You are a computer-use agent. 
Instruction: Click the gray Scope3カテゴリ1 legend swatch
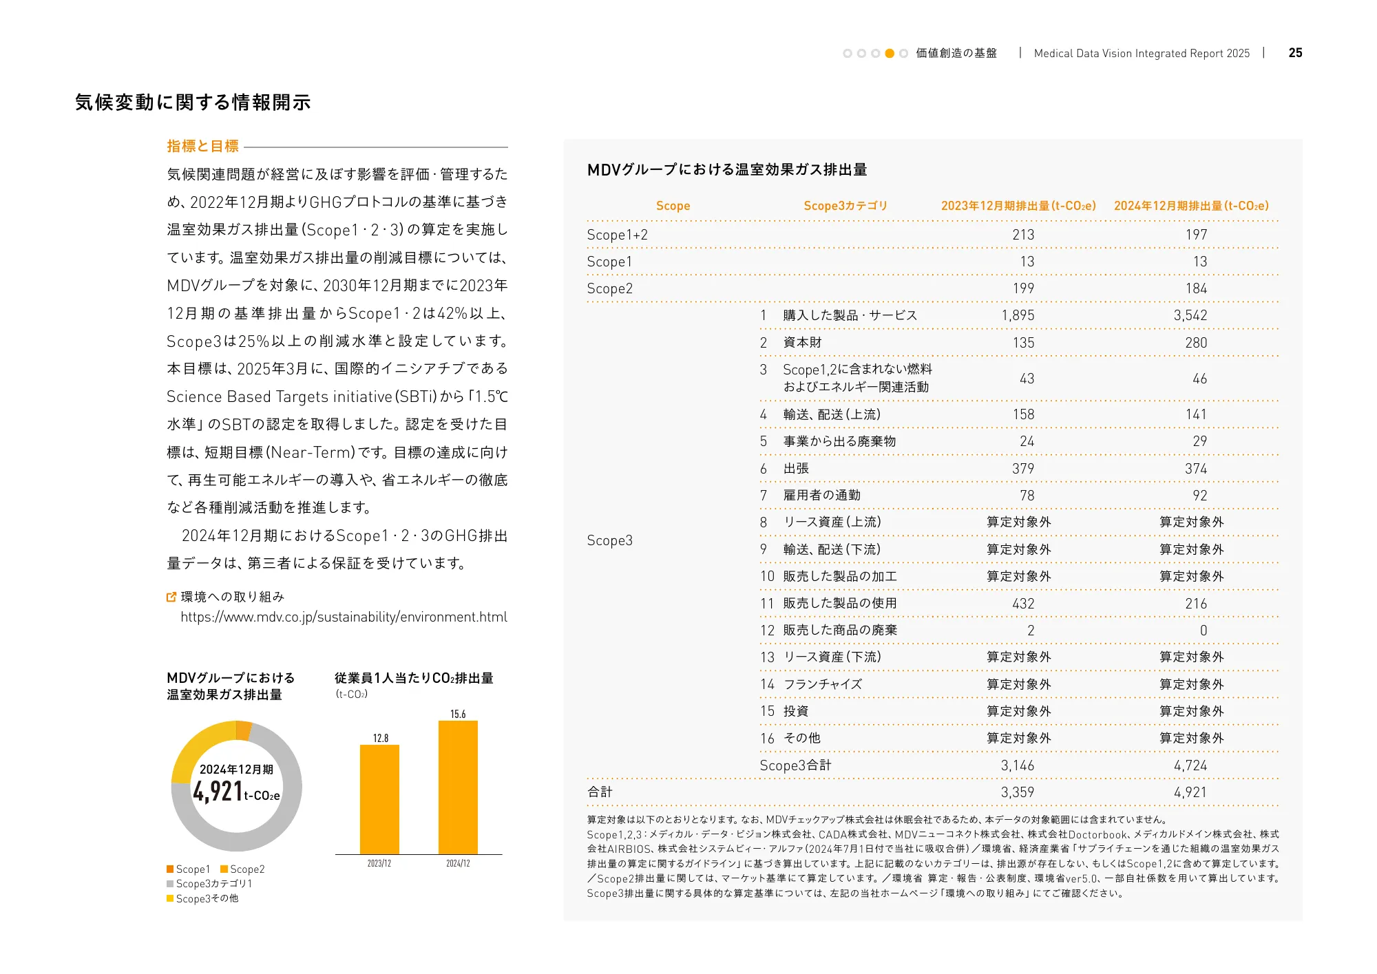170,884
